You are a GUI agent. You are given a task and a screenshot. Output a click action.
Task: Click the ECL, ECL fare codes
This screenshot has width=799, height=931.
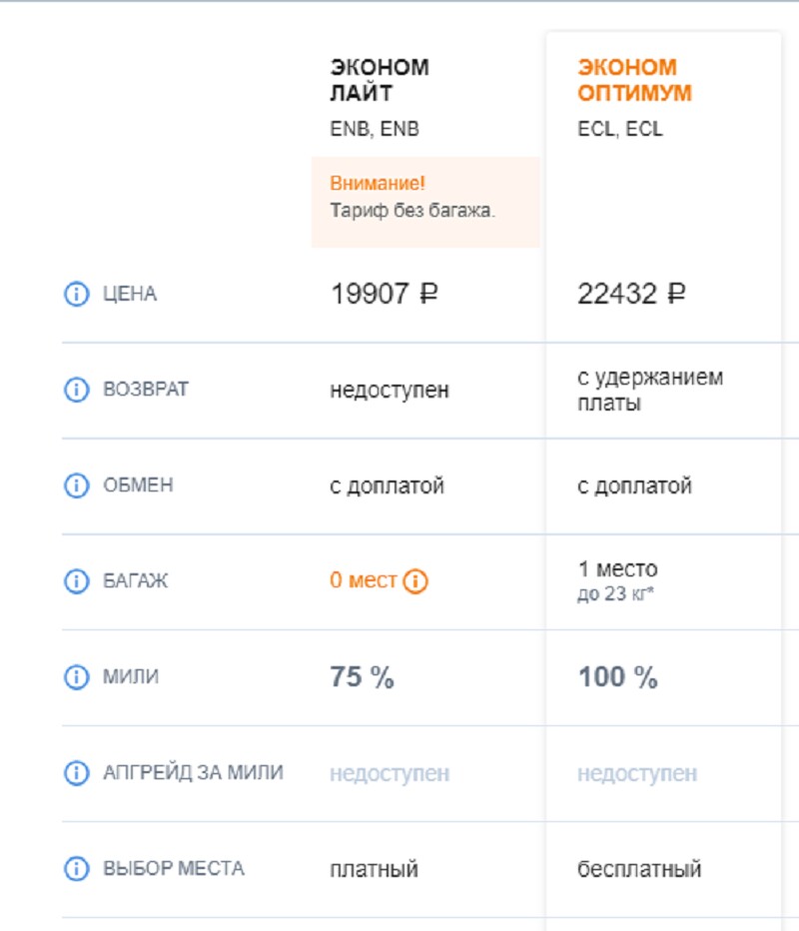(x=620, y=129)
